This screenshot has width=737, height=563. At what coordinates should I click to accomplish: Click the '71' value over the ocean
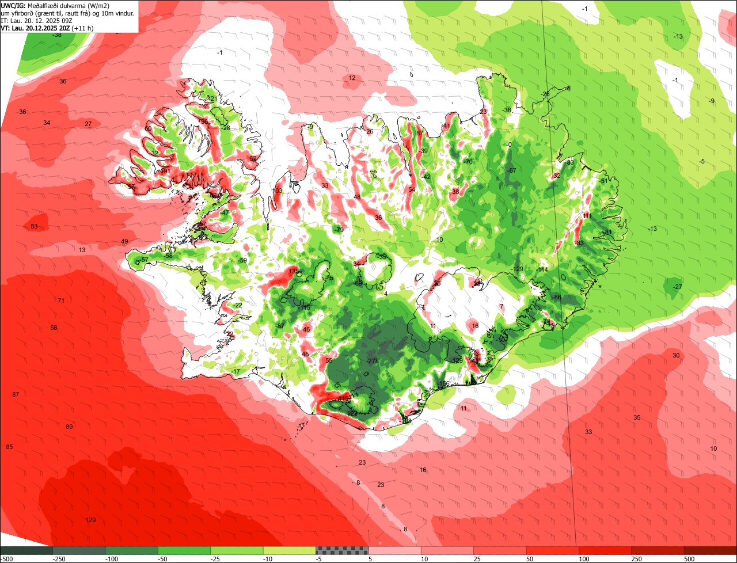(x=61, y=300)
